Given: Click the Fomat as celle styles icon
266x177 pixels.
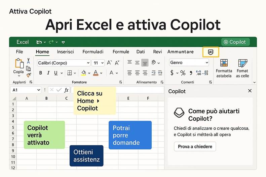Looking at the screenshot, I should pyautogui.click(x=242, y=63).
